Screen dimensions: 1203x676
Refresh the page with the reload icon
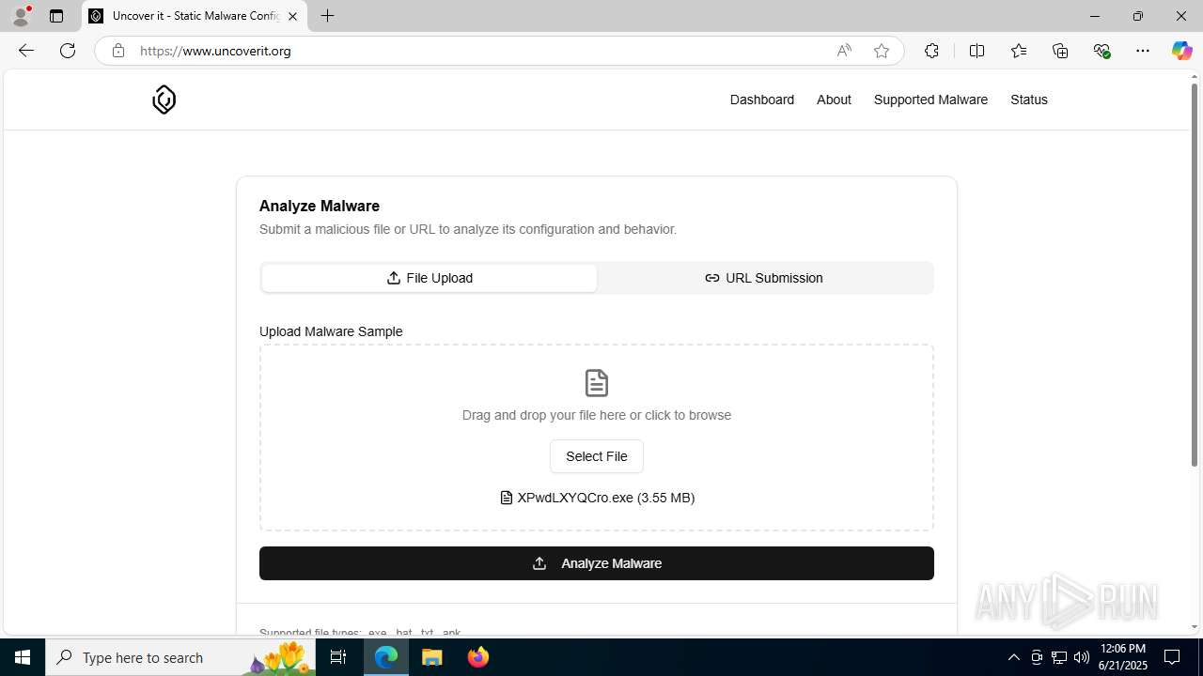68,51
